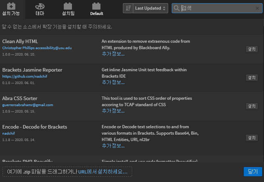Open the Last Updated sort dropdown
The height and width of the screenshot is (182, 264).
150,8
